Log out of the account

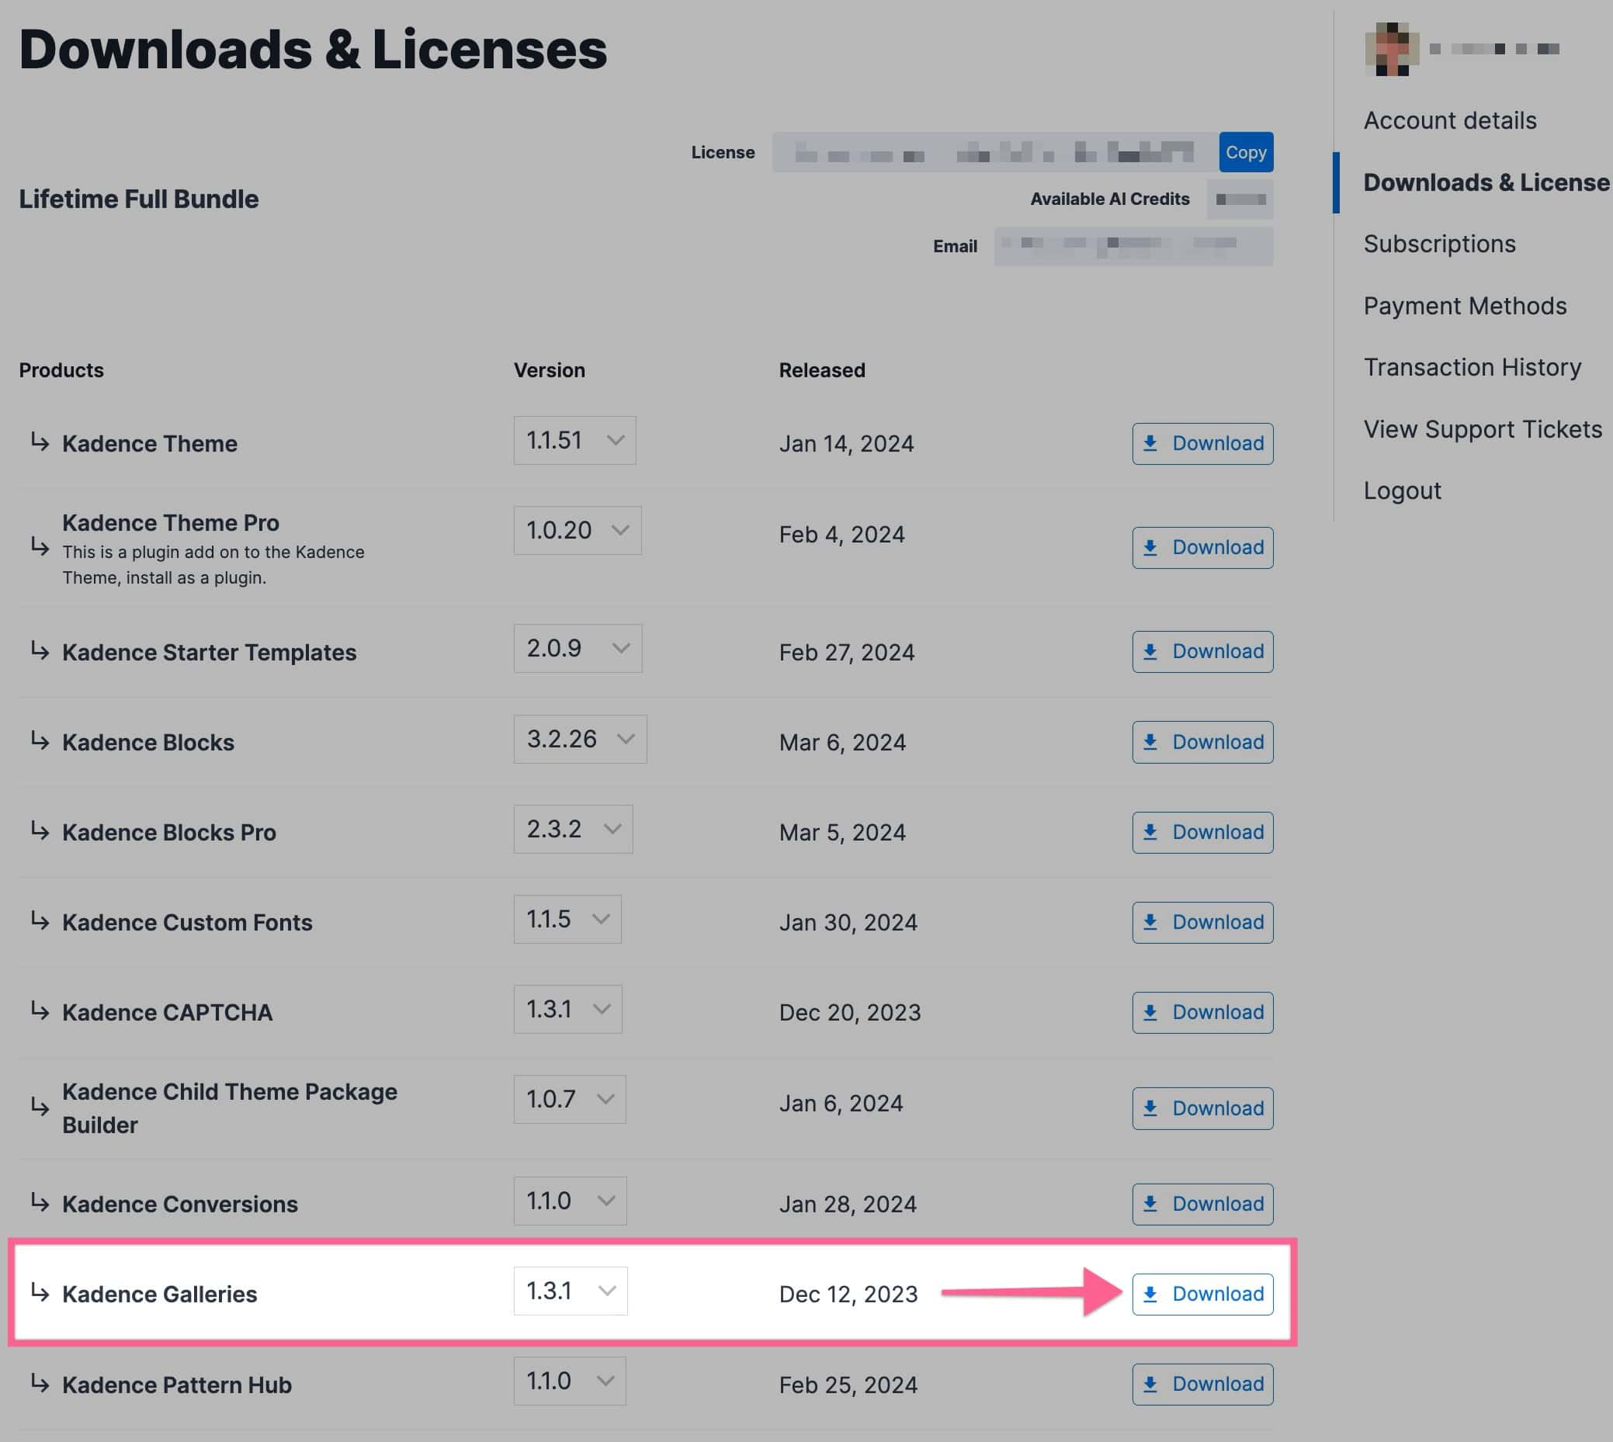(1403, 491)
